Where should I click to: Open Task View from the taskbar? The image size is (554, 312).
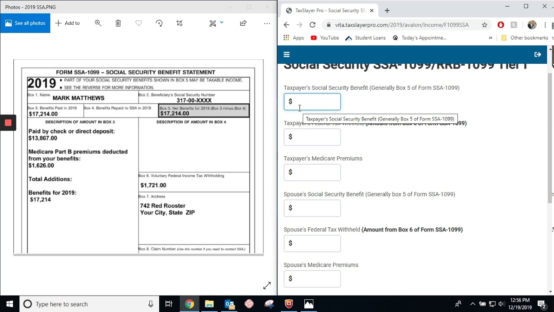coord(169,304)
